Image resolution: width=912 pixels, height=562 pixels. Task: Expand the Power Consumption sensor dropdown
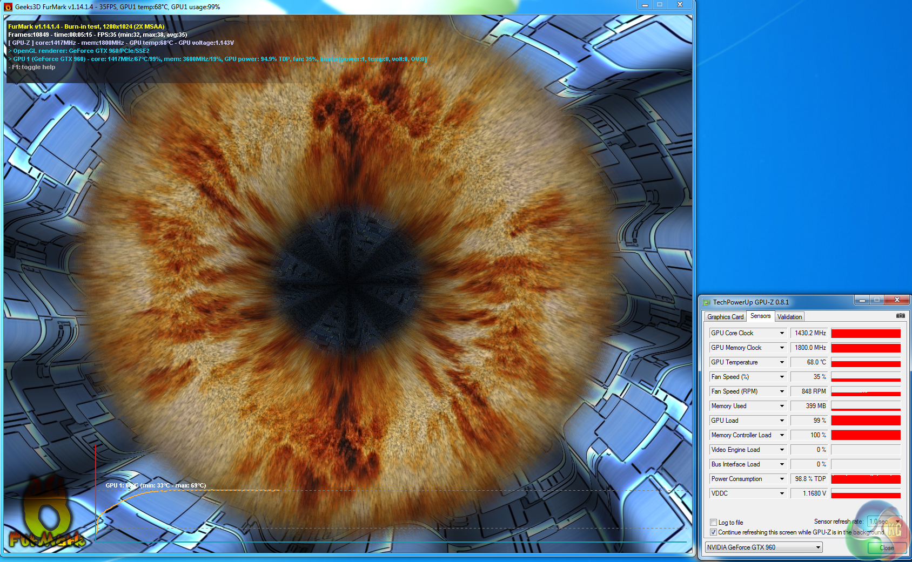pos(781,479)
